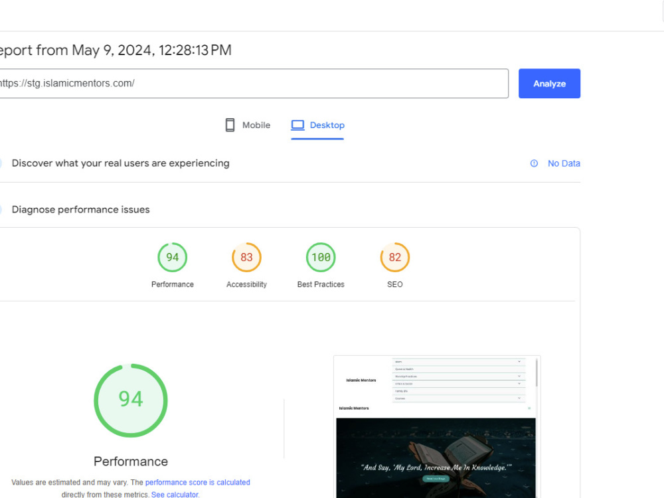Image resolution: width=664 pixels, height=498 pixels.
Task: Click the large Performance title
Action: [x=131, y=461]
